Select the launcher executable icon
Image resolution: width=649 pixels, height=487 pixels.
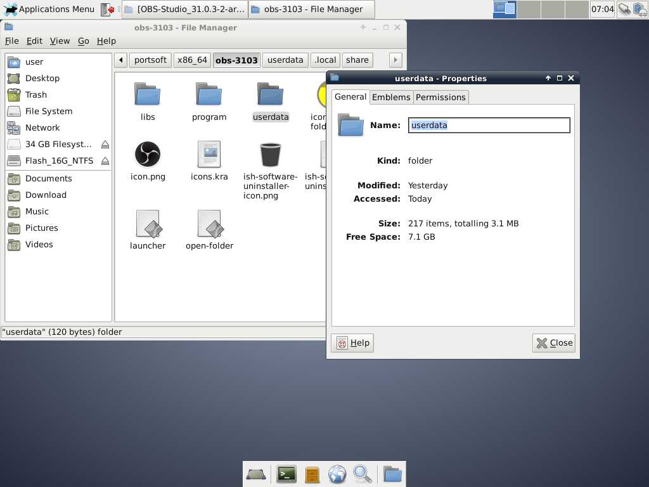[148, 224]
